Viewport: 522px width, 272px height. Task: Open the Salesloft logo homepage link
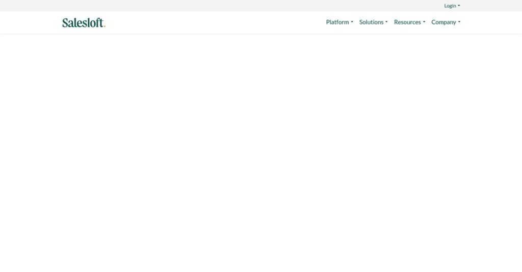pos(84,22)
